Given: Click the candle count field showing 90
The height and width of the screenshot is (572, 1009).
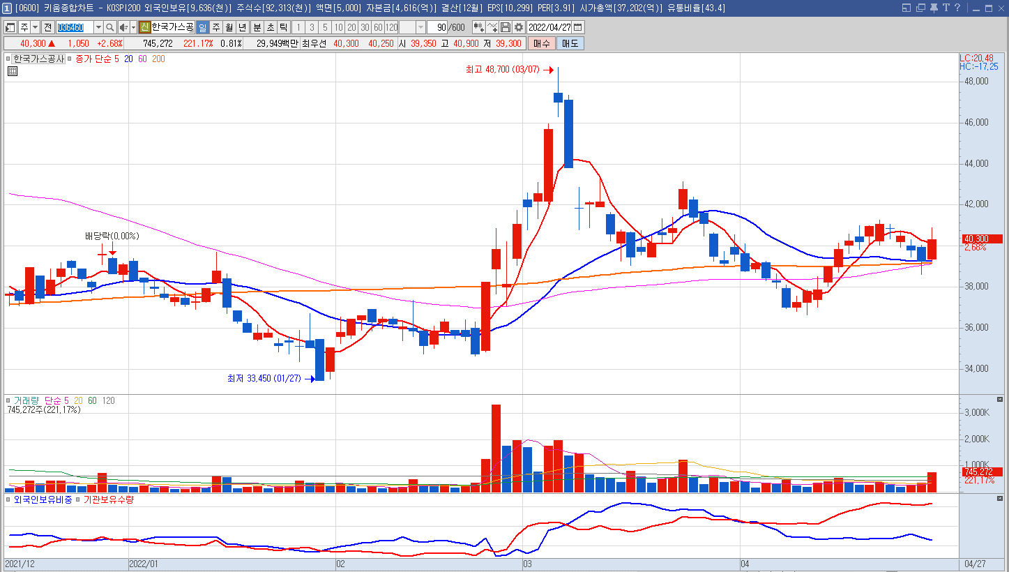Looking at the screenshot, I should coord(438,27).
